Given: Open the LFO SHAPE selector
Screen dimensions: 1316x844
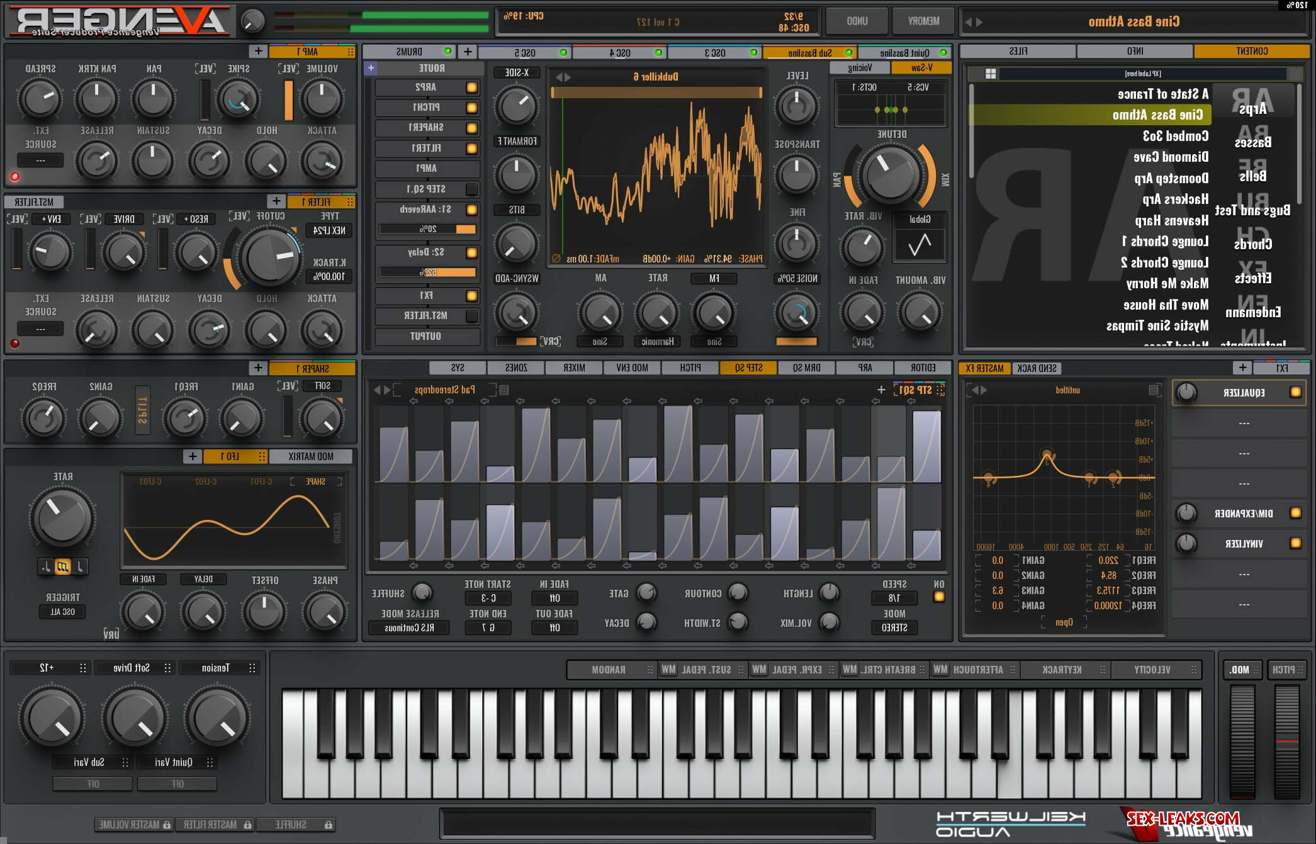Looking at the screenshot, I should tap(315, 481).
